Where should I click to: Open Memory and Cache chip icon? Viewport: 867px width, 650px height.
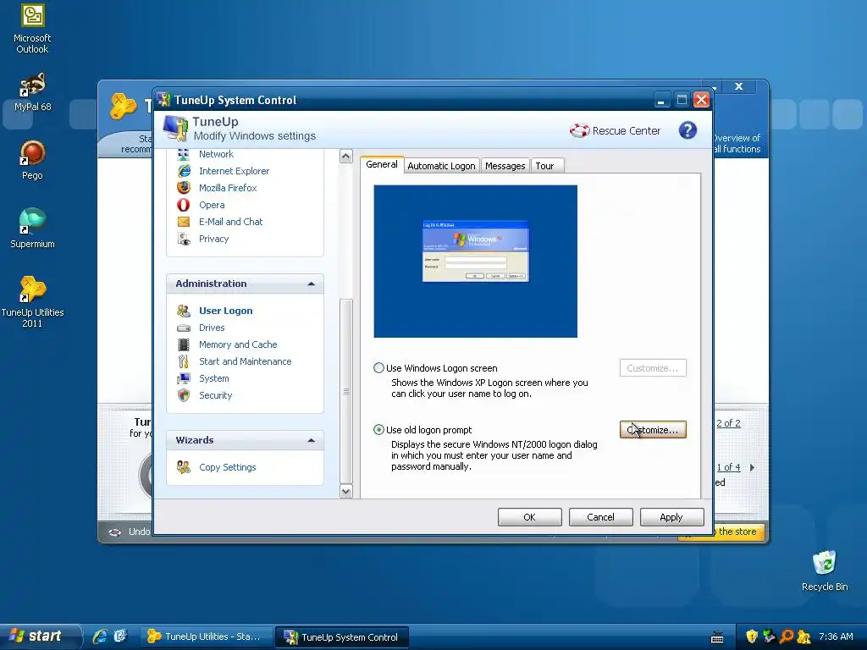click(x=184, y=345)
